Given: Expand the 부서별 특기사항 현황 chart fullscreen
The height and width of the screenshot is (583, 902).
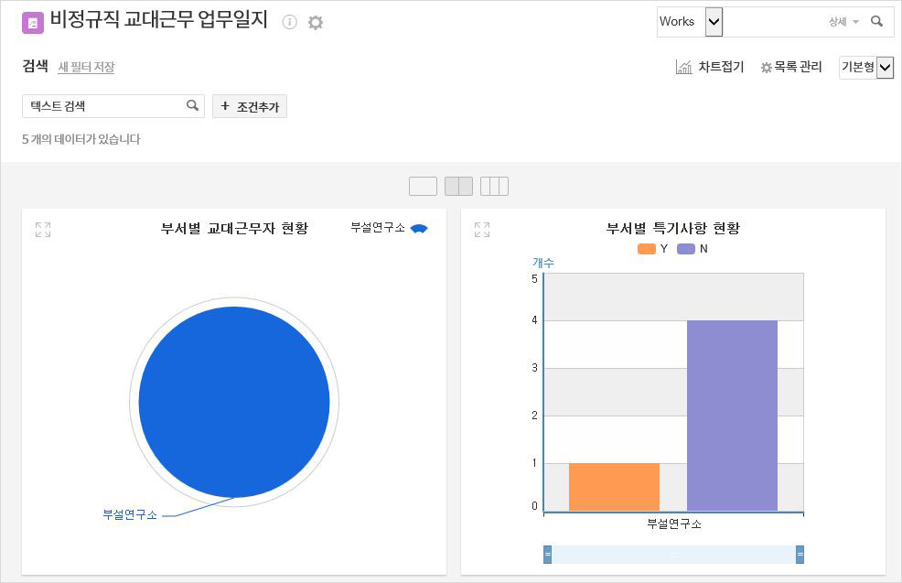Looking at the screenshot, I should click(x=482, y=230).
